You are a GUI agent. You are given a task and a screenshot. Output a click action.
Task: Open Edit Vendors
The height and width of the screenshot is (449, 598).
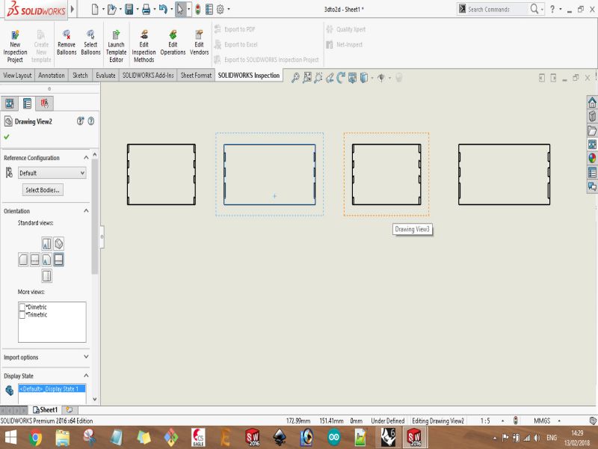(x=199, y=43)
